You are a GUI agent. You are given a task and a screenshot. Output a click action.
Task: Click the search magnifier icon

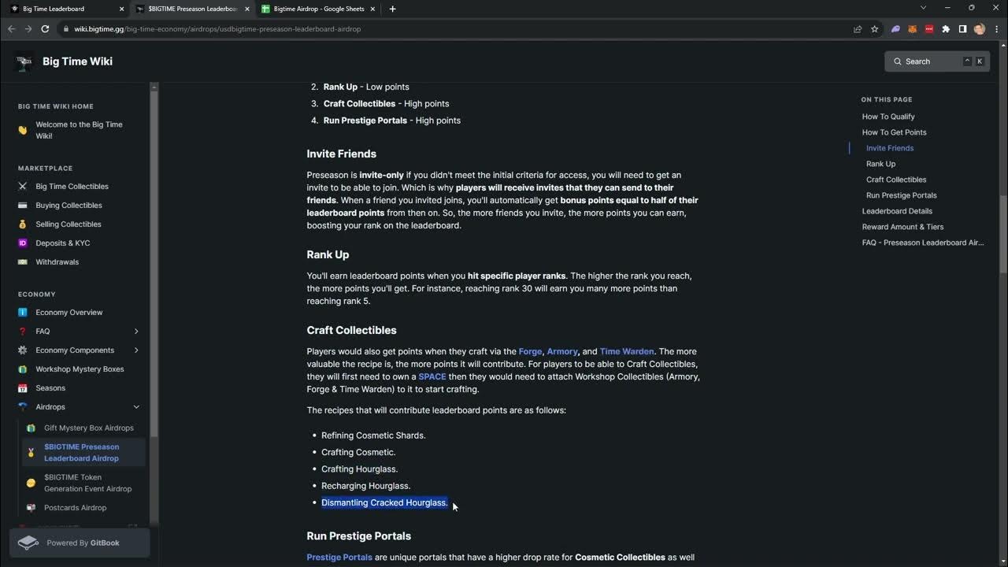click(x=898, y=61)
